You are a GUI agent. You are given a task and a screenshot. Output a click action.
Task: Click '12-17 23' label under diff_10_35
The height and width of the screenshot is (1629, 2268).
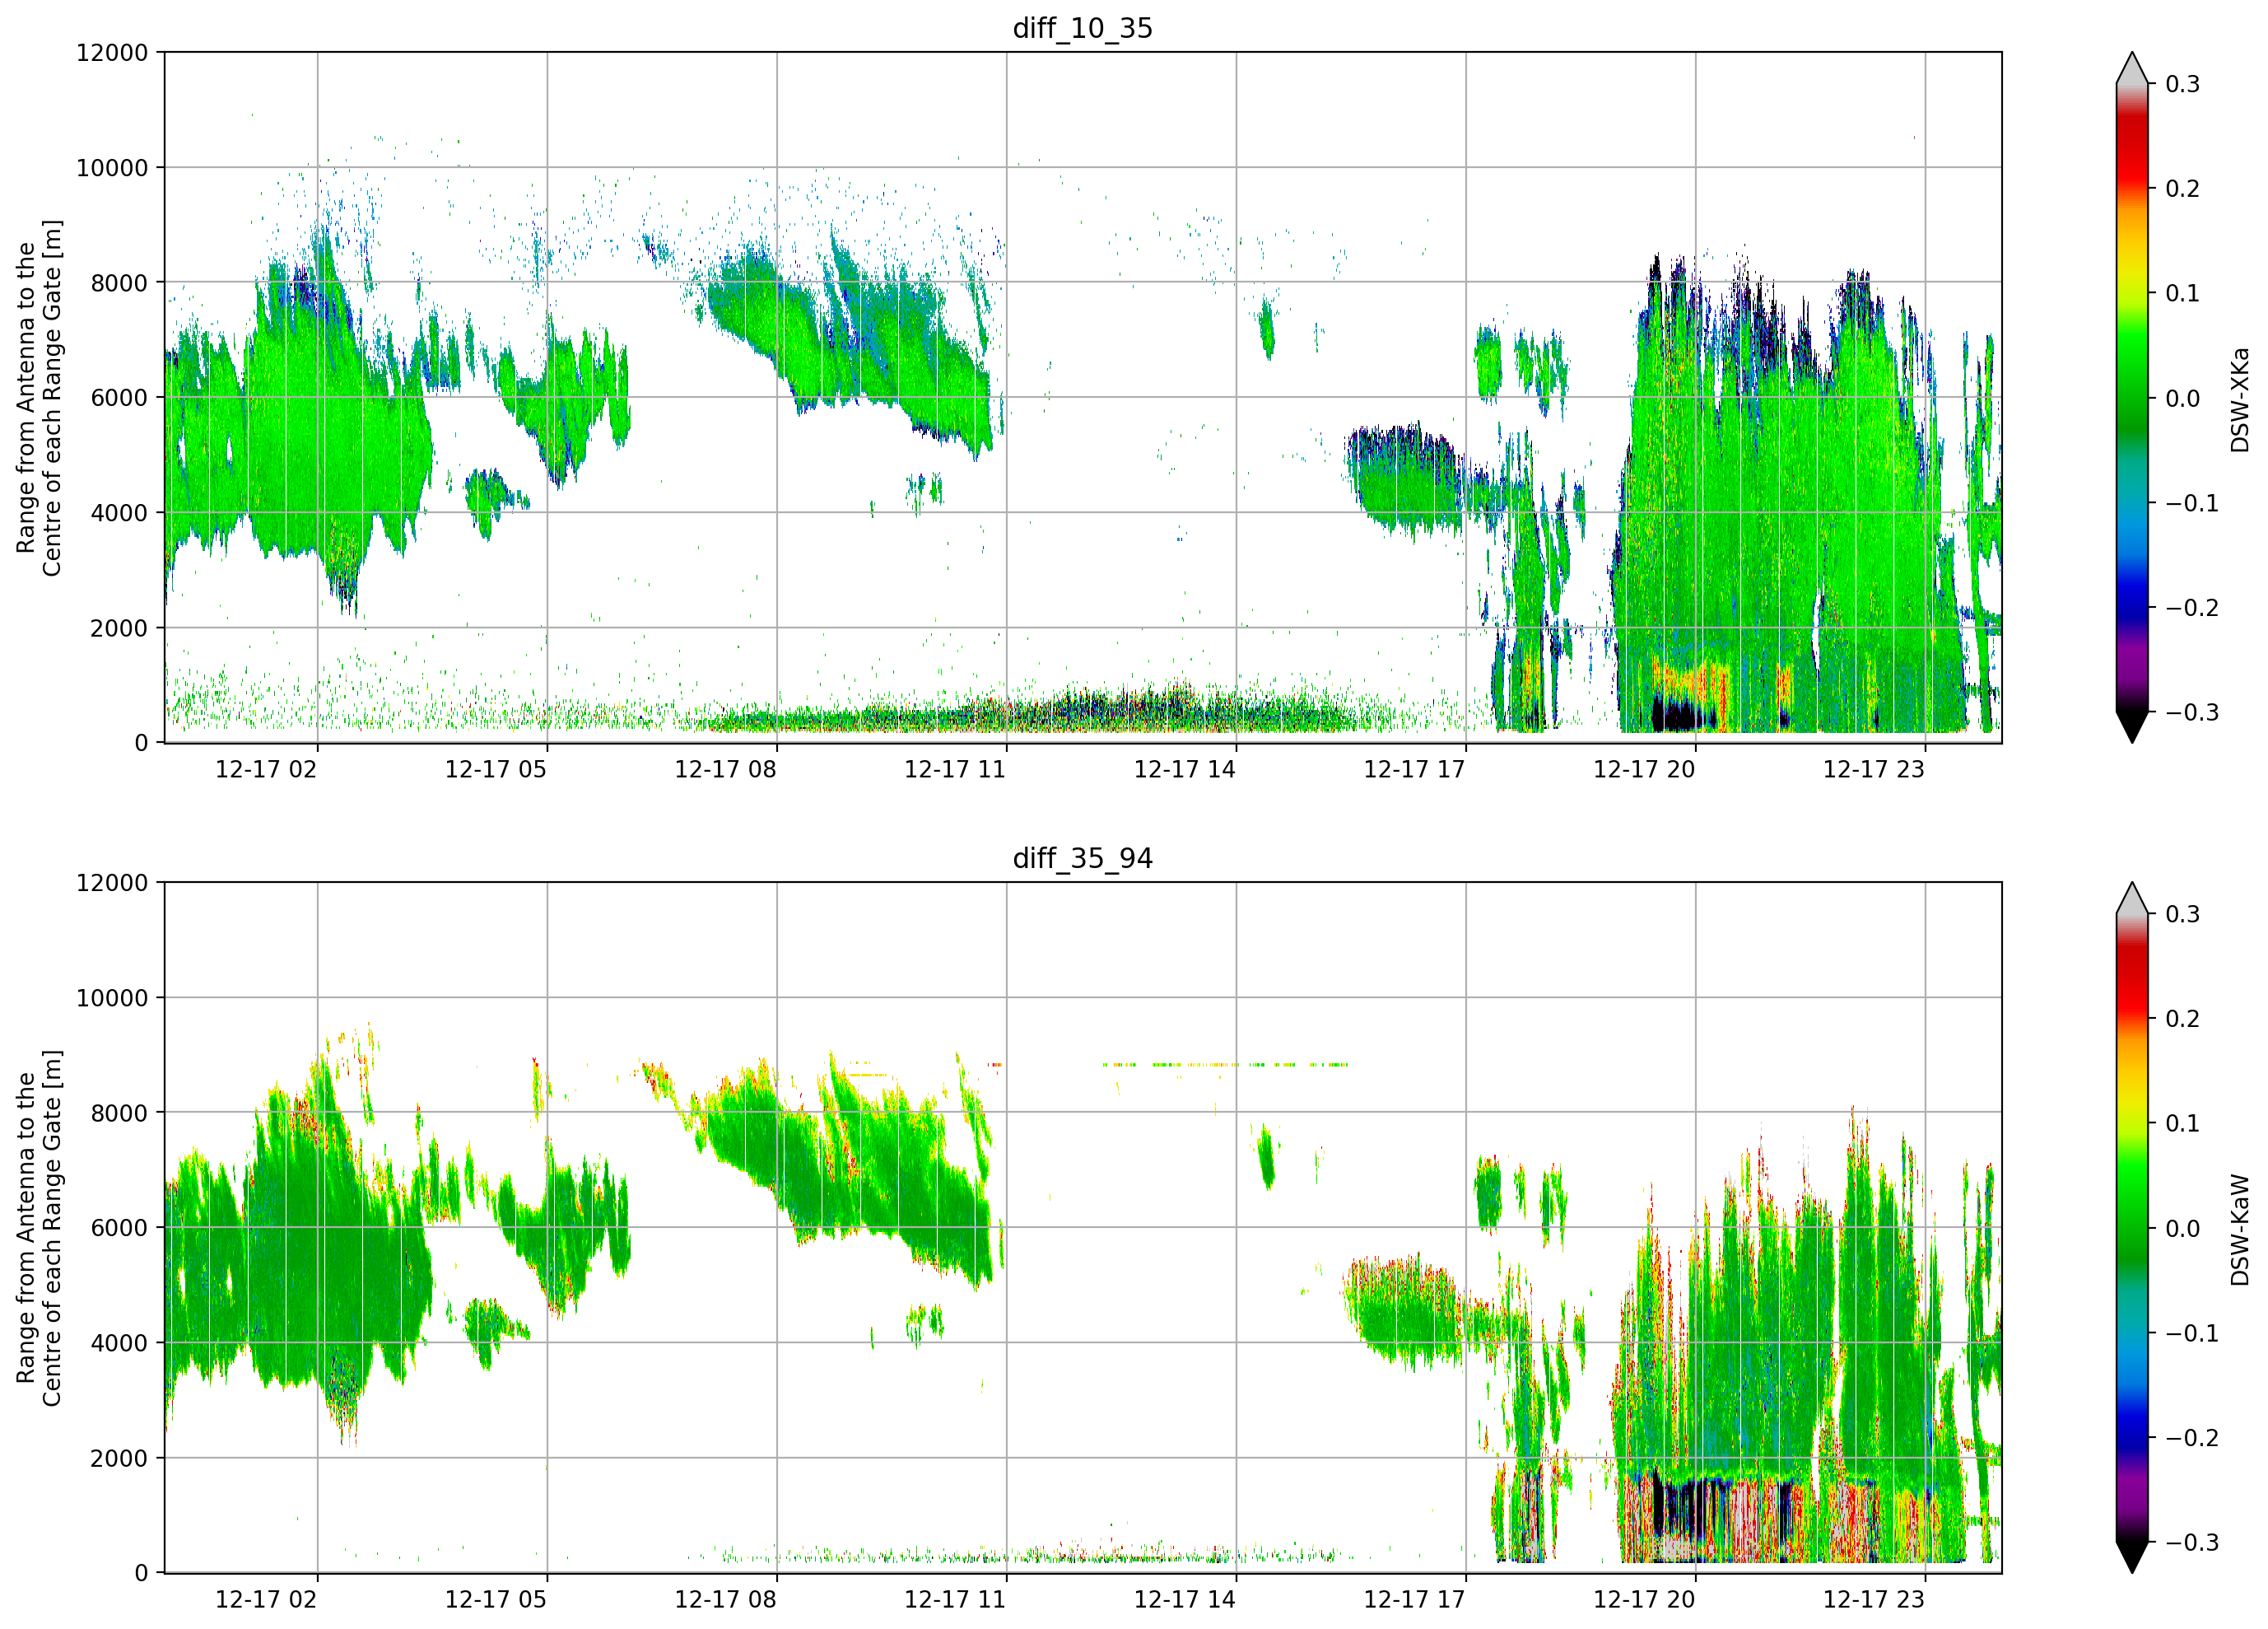[1874, 769]
